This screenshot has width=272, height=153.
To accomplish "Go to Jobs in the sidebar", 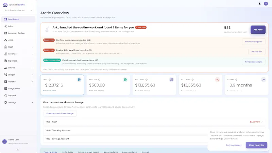I will click(18, 40).
